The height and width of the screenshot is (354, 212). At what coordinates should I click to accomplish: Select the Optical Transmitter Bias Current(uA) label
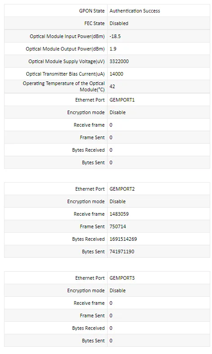pos(65,74)
